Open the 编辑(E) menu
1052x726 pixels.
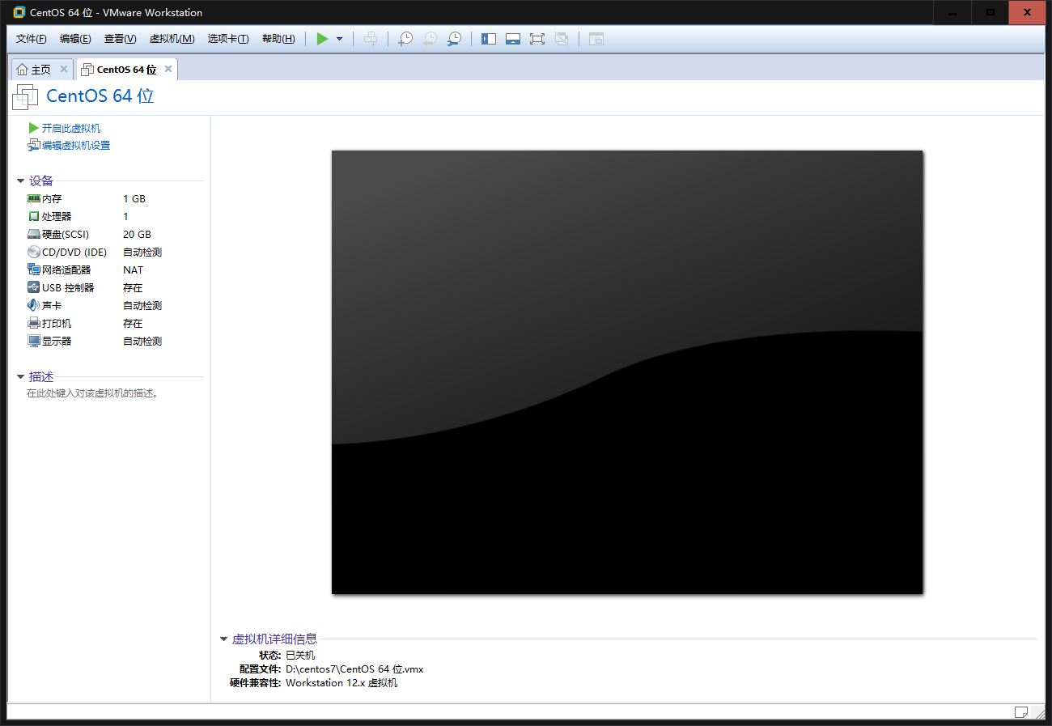click(75, 39)
